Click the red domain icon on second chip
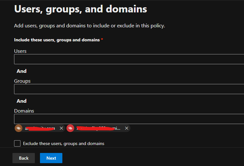Image resolution: width=244 pixels, height=166 pixels. pyautogui.click(x=70, y=128)
